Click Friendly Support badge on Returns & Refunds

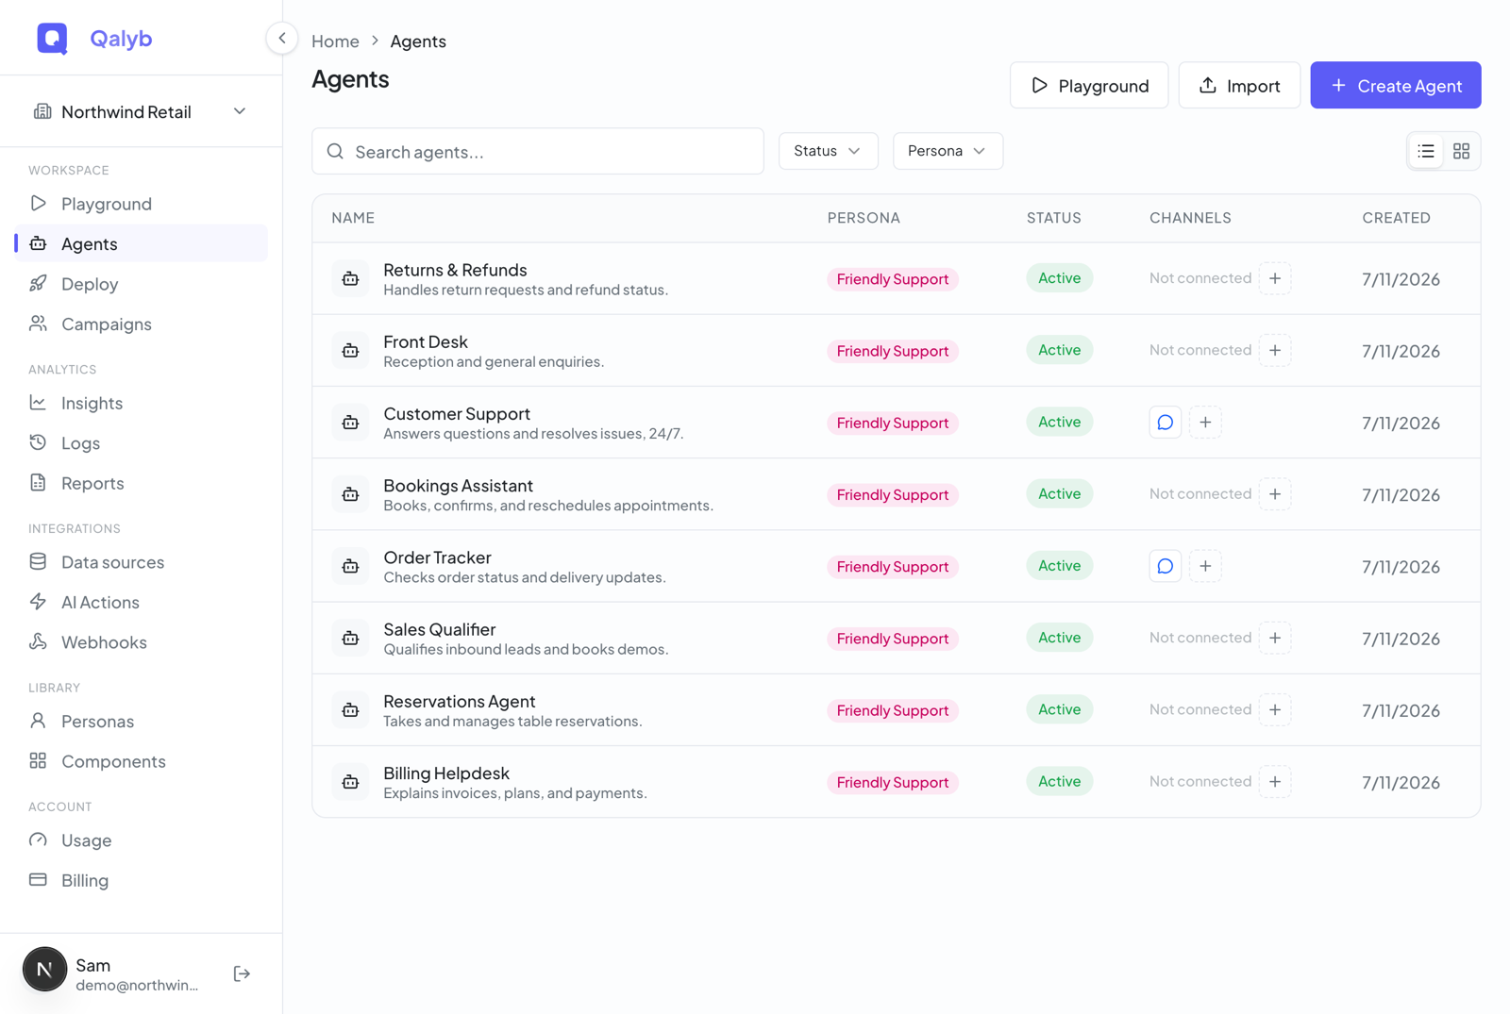click(x=893, y=279)
